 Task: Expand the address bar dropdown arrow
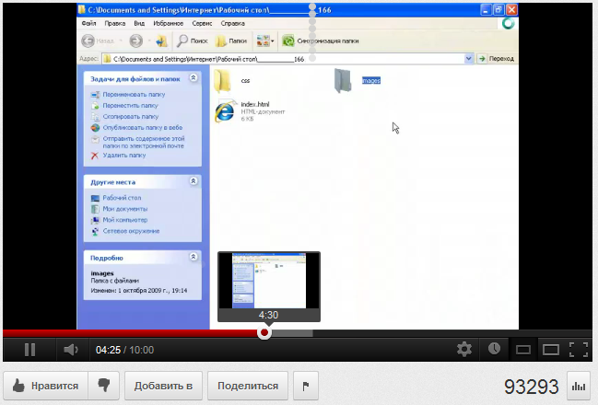[x=469, y=59]
